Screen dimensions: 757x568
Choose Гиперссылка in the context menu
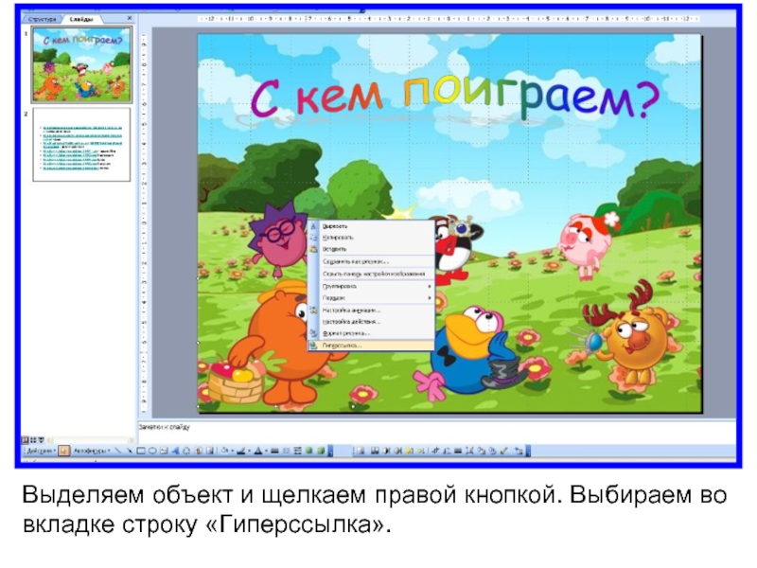(371, 346)
